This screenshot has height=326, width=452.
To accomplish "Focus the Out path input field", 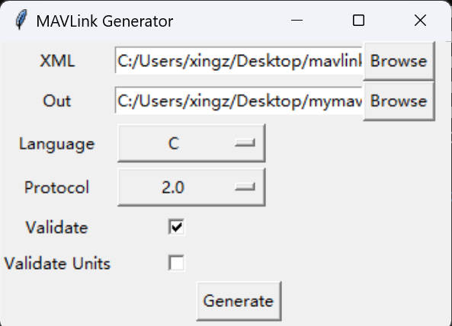I will pos(239,101).
